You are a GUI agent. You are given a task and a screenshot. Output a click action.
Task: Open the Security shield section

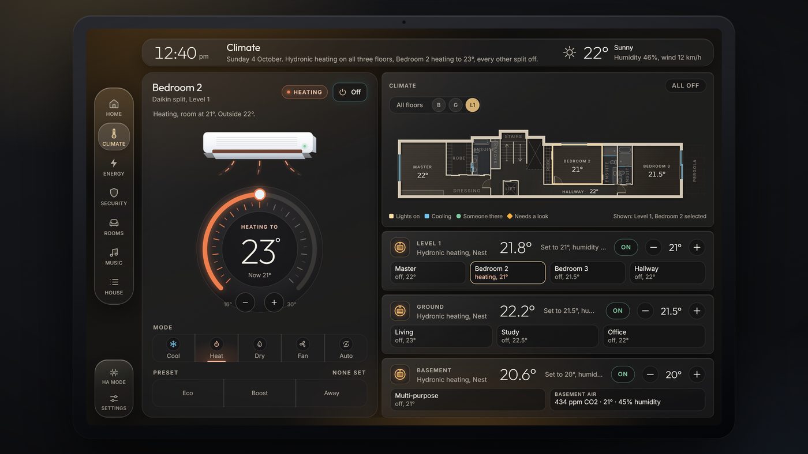(x=114, y=196)
